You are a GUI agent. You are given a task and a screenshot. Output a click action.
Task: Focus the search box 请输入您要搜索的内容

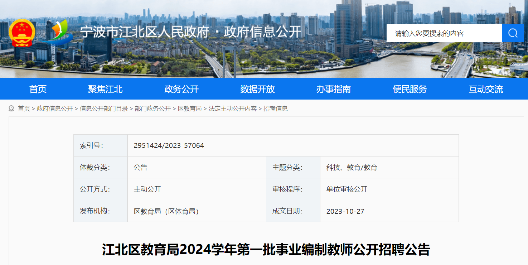click(x=444, y=33)
